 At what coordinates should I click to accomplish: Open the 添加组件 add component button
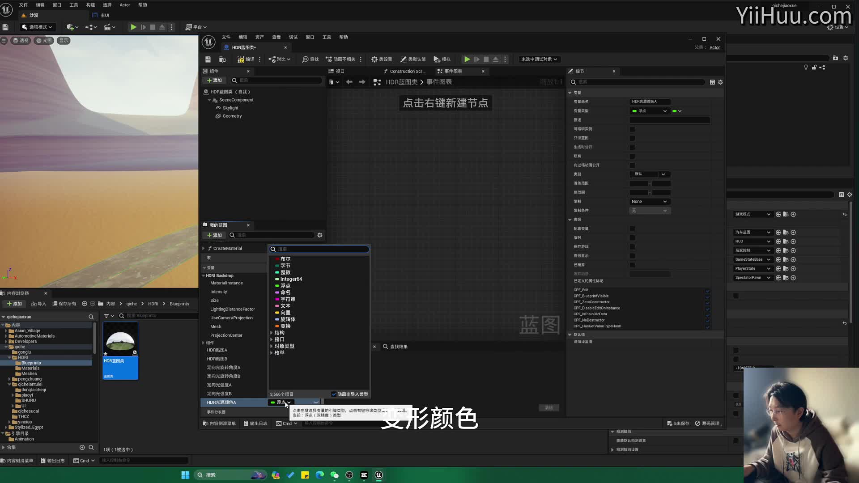tap(215, 80)
